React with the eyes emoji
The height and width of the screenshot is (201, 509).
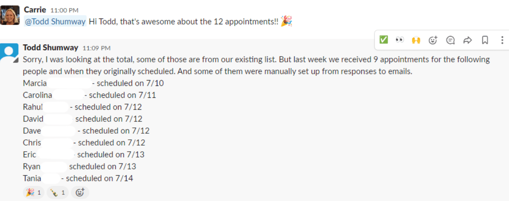click(400, 40)
